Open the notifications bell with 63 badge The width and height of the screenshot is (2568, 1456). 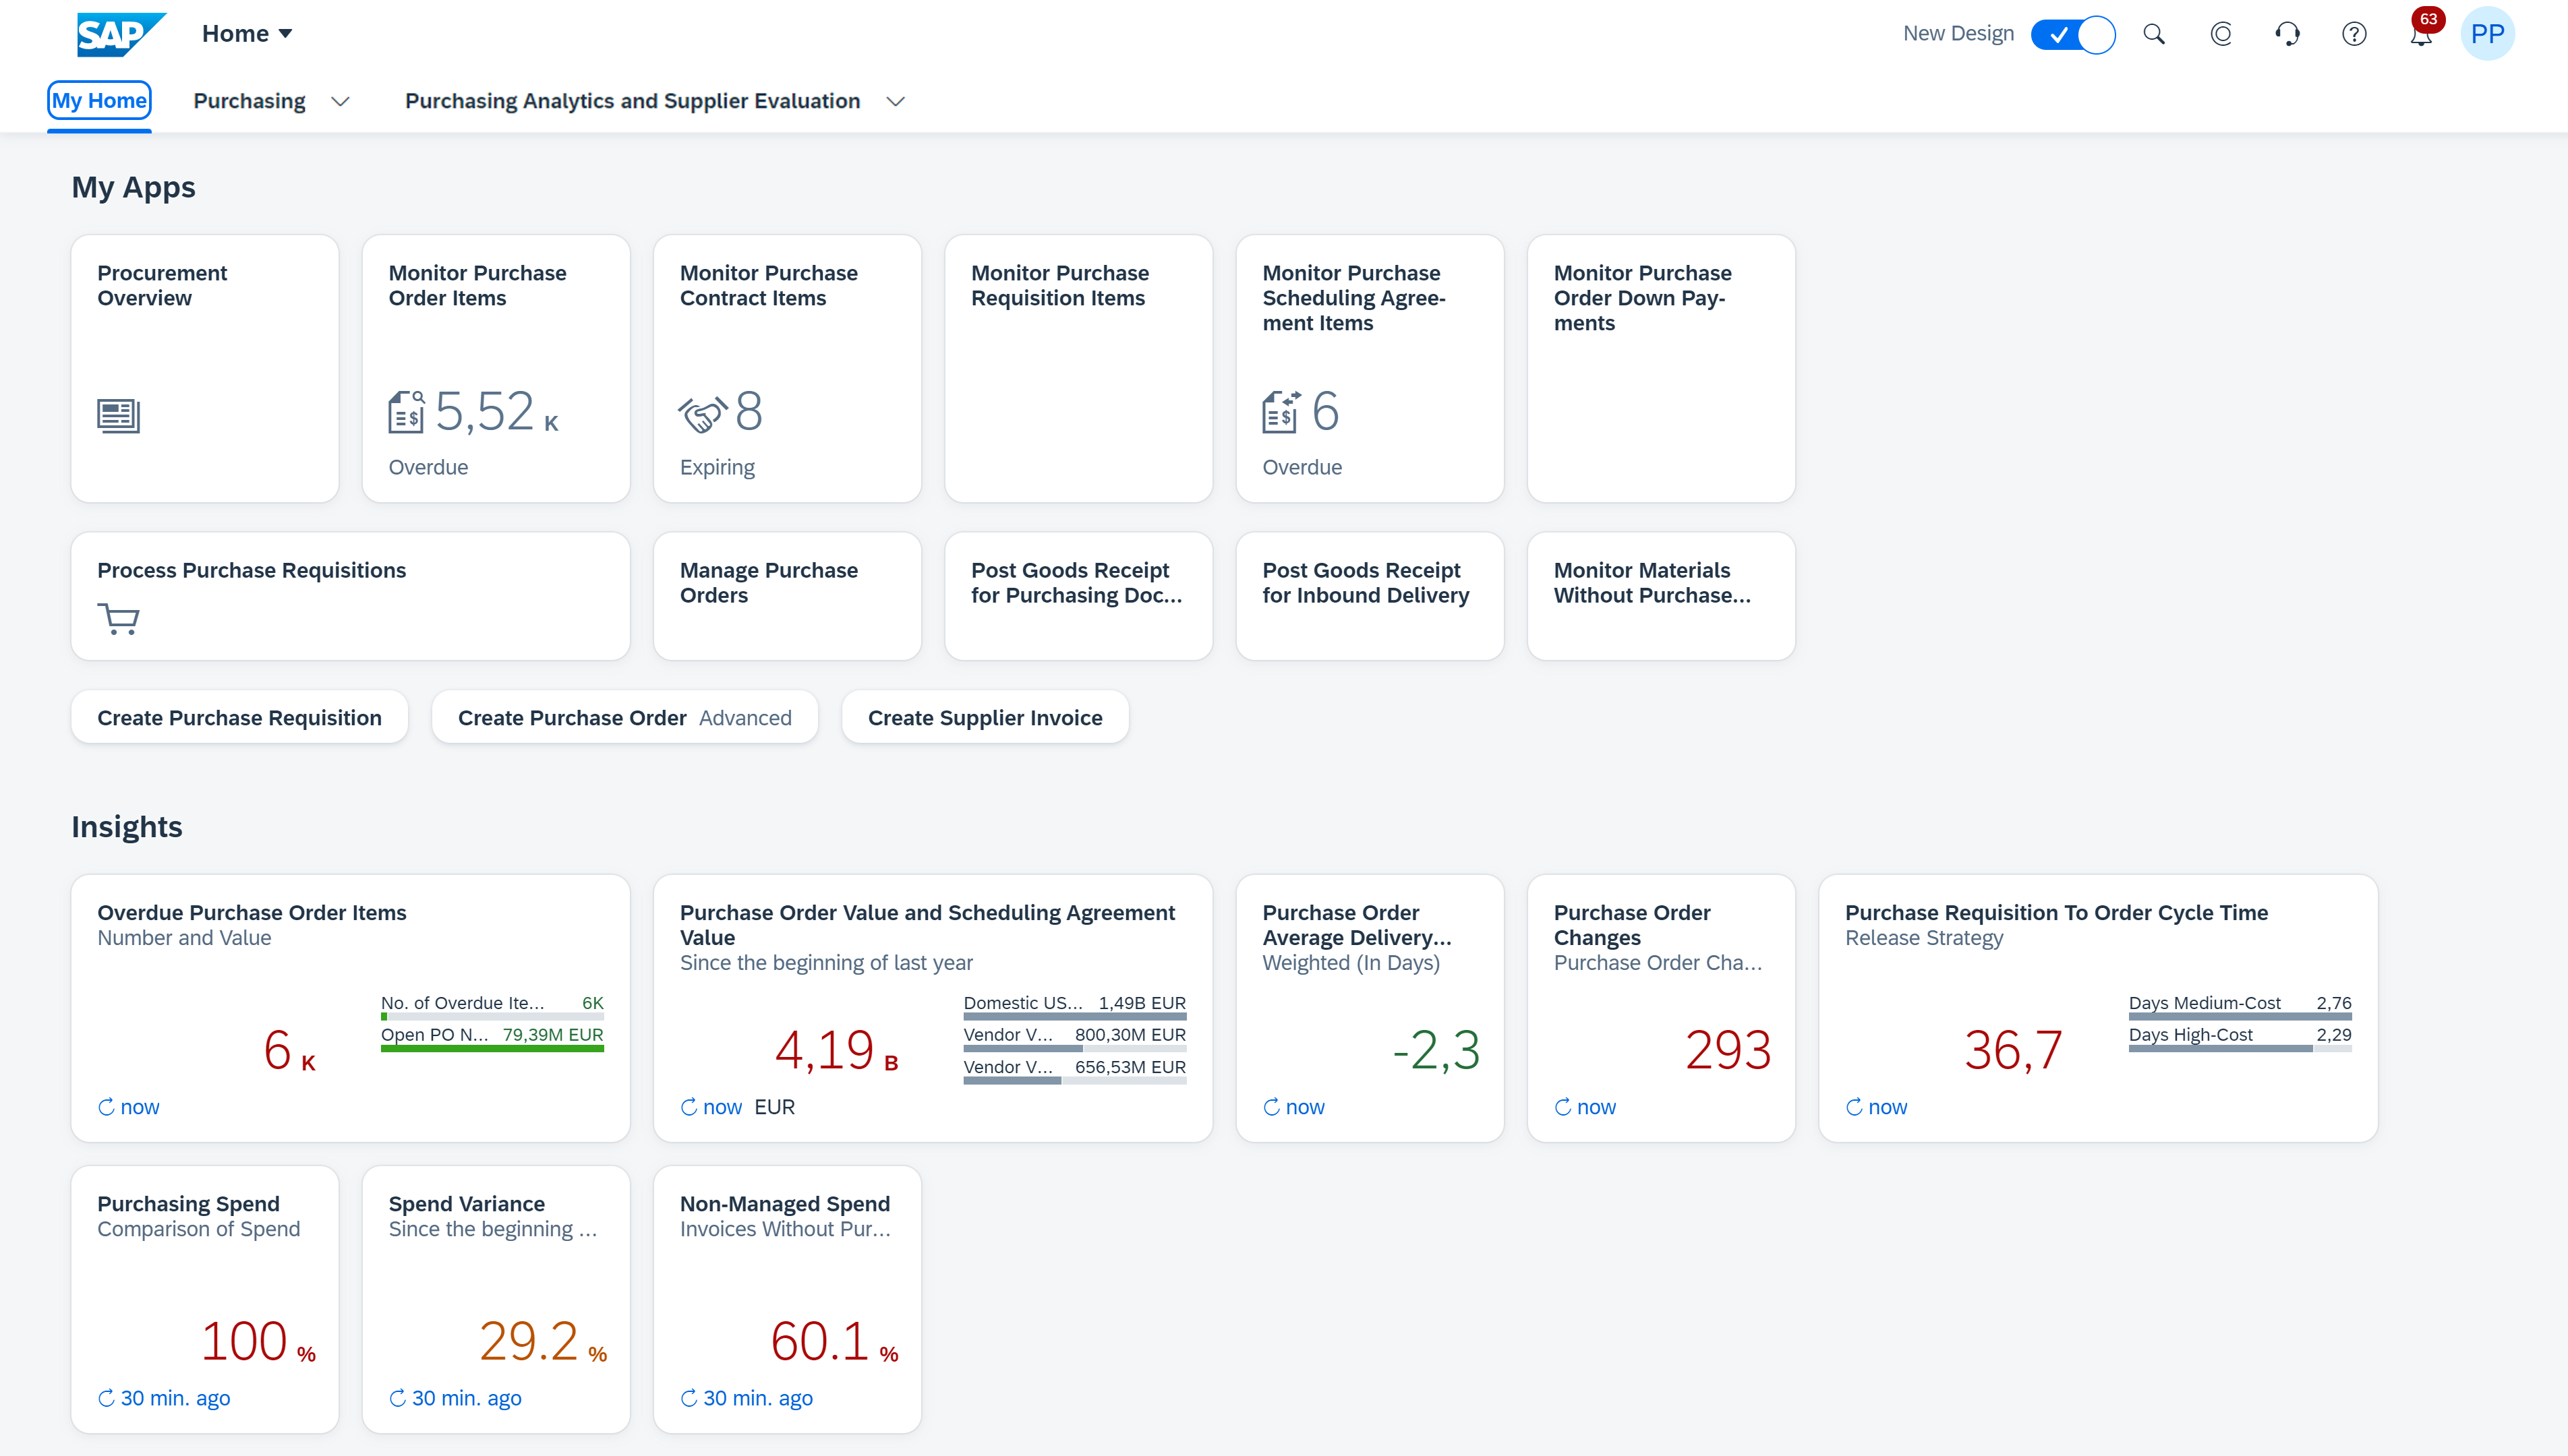pos(2421,34)
